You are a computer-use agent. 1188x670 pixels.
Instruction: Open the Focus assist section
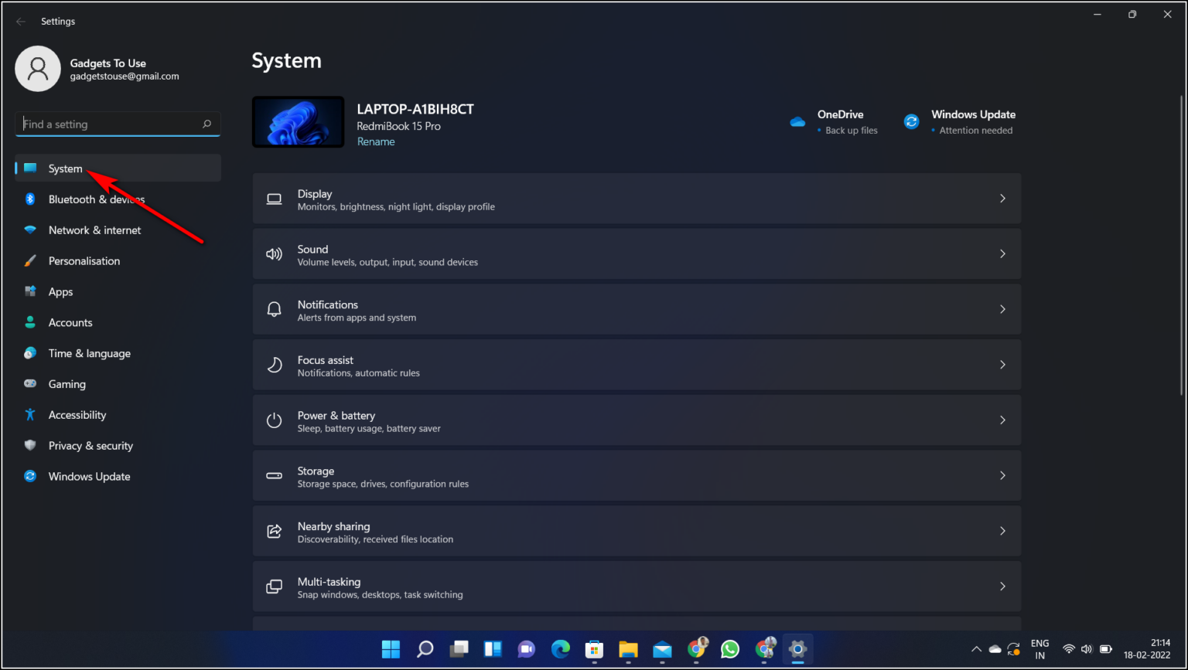[636, 364]
